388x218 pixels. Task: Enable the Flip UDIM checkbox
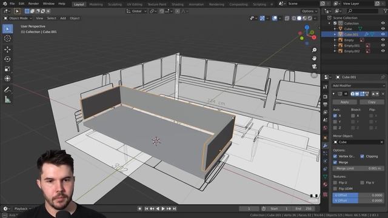[335, 188]
